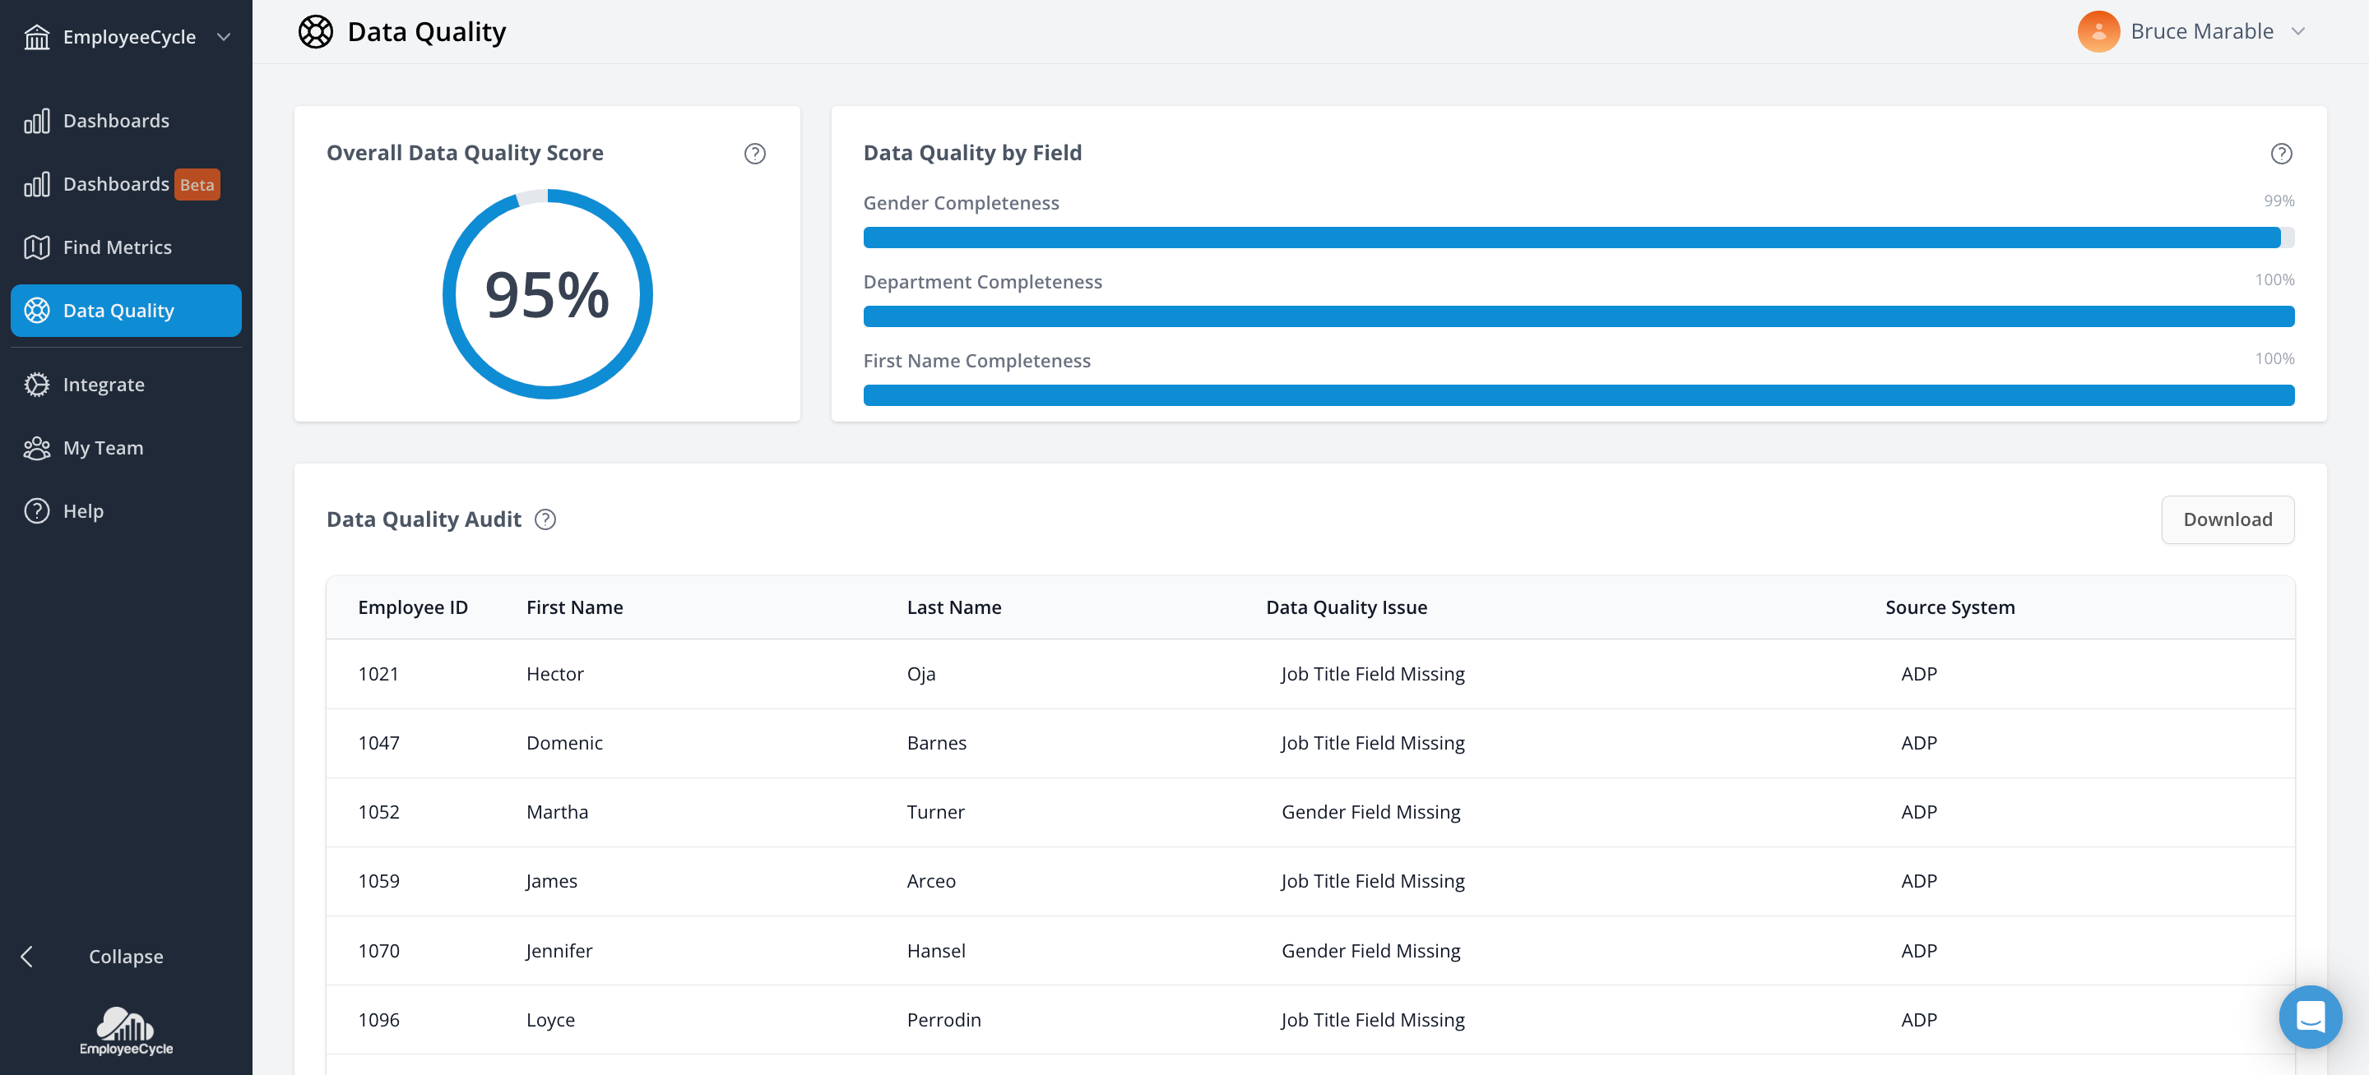Click help icon beside Overall Data Quality Score

[x=754, y=154]
